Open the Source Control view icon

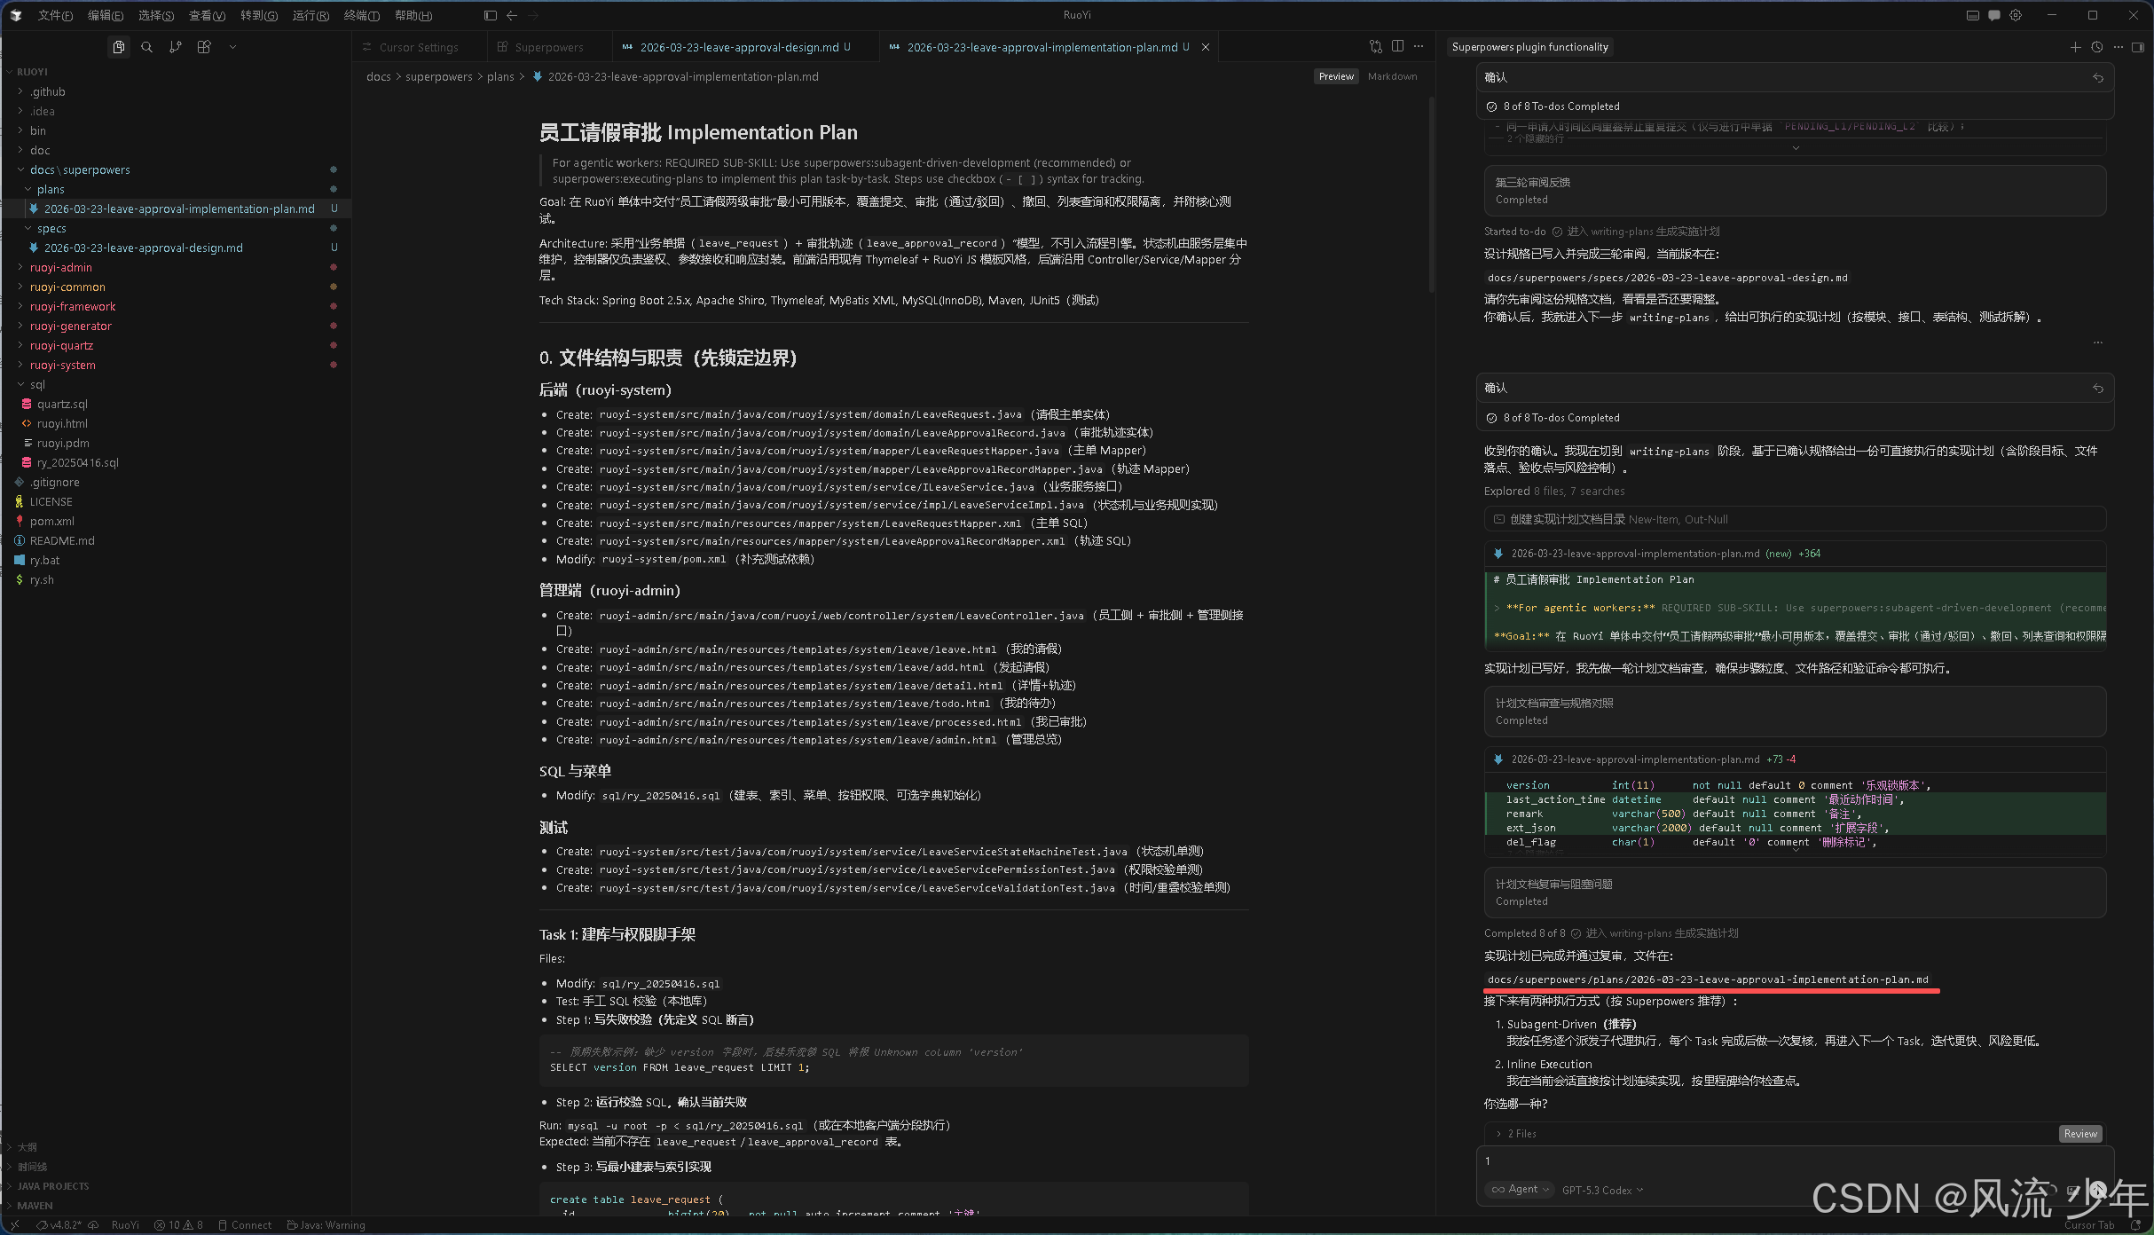coord(176,47)
